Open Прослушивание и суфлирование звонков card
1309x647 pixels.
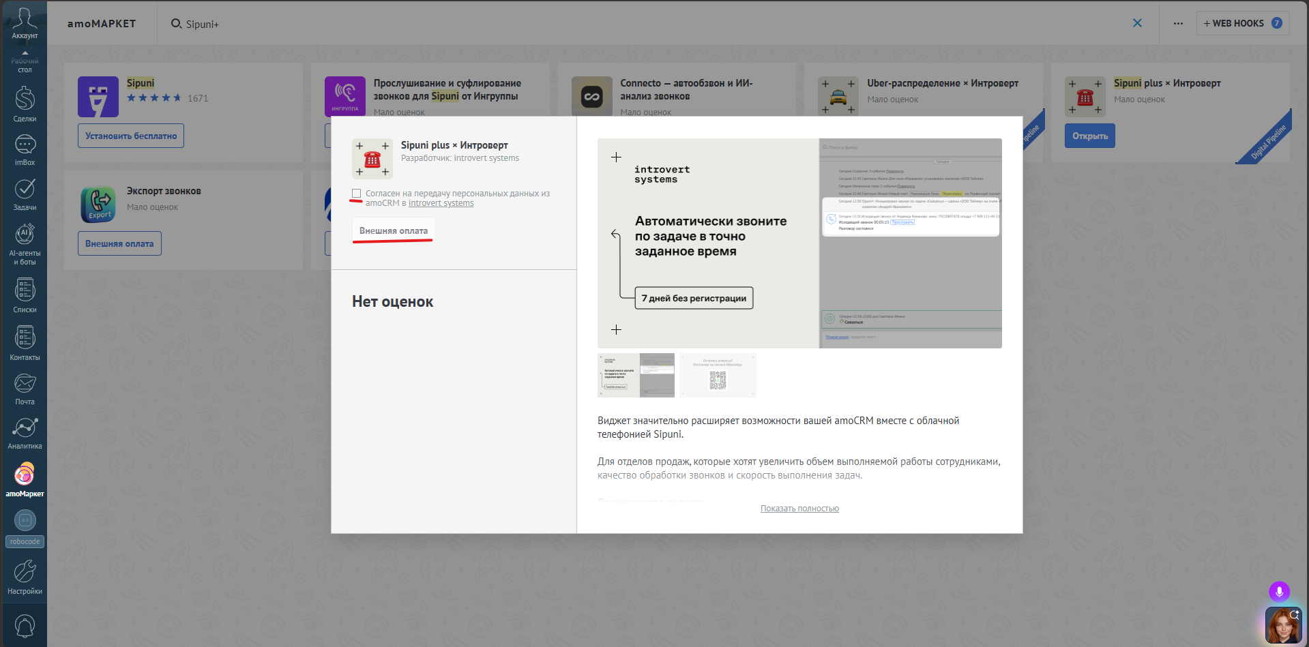tap(447, 89)
